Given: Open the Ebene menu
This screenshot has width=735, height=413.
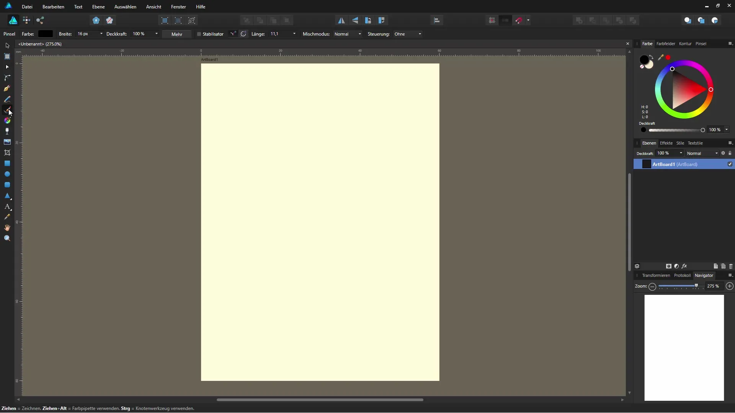Looking at the screenshot, I should pyautogui.click(x=98, y=7).
